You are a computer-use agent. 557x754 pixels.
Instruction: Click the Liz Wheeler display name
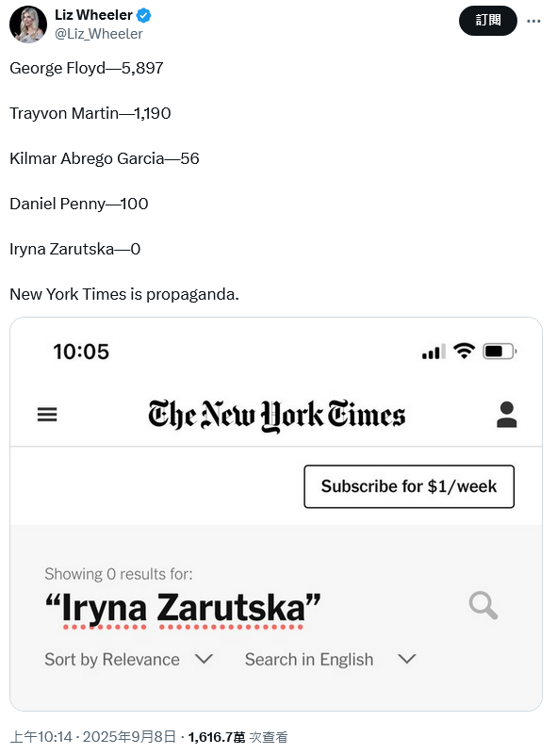(93, 15)
